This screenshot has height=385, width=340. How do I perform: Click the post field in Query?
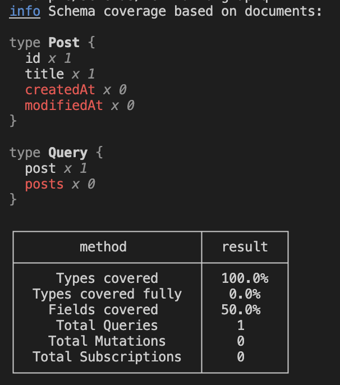[40, 168]
